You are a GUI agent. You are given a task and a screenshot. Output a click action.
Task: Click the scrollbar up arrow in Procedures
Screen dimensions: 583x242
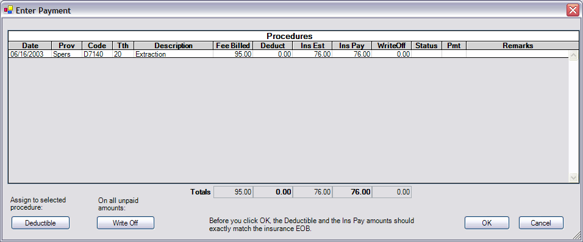[573, 55]
